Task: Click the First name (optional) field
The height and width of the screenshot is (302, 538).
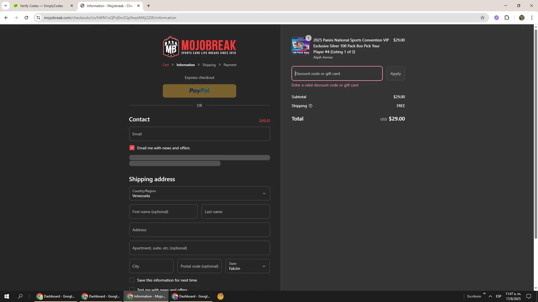Action: 163,212
